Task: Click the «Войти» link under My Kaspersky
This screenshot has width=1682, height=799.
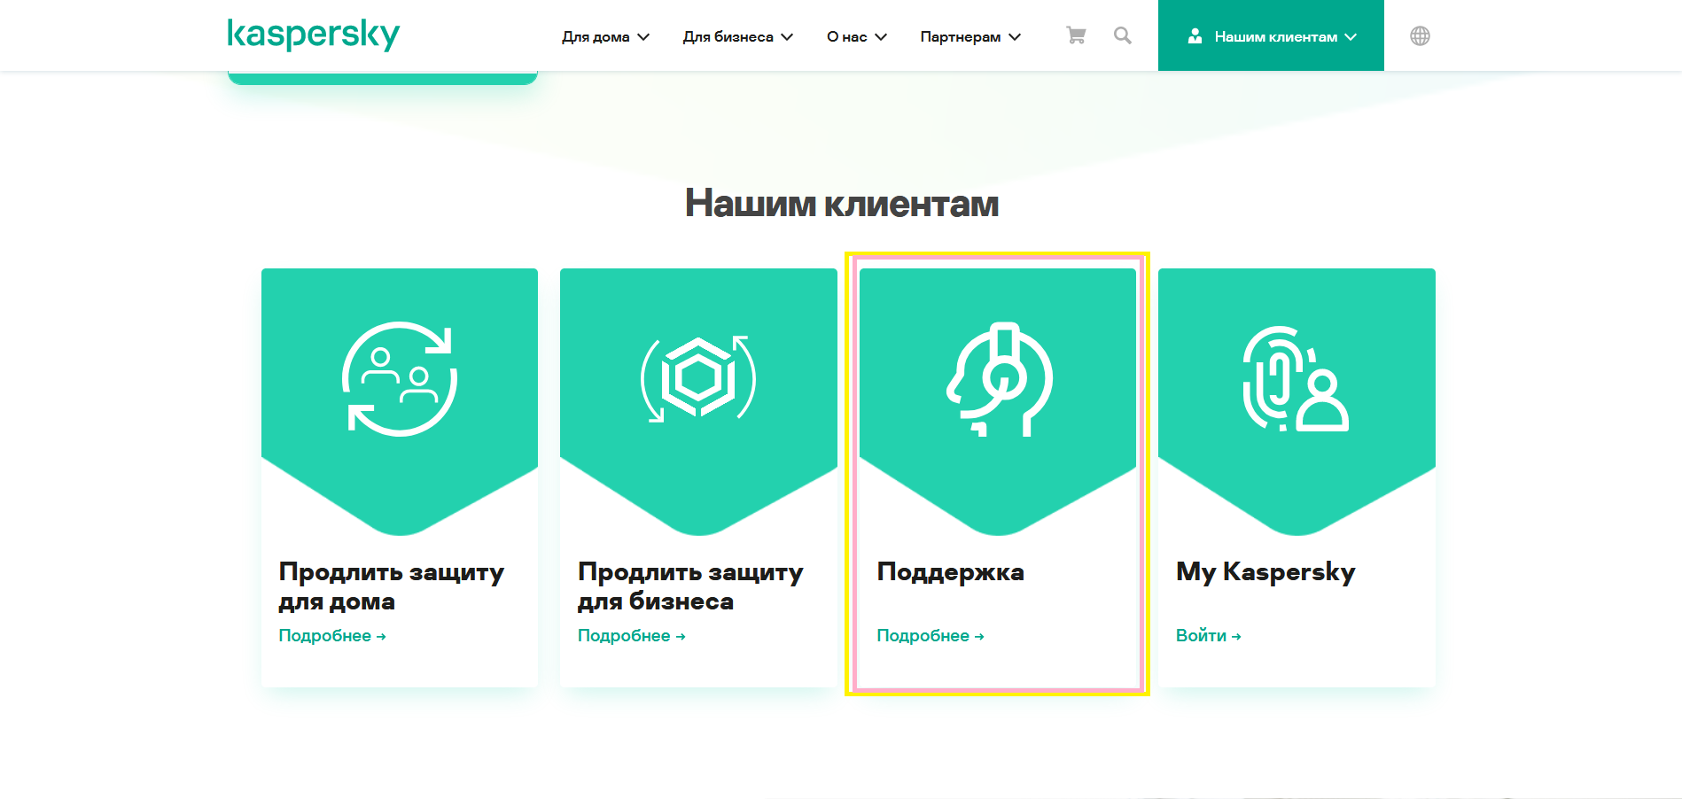Action: 1209,636
